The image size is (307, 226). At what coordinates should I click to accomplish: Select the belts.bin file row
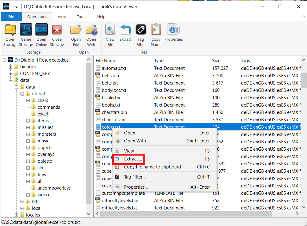(198, 76)
